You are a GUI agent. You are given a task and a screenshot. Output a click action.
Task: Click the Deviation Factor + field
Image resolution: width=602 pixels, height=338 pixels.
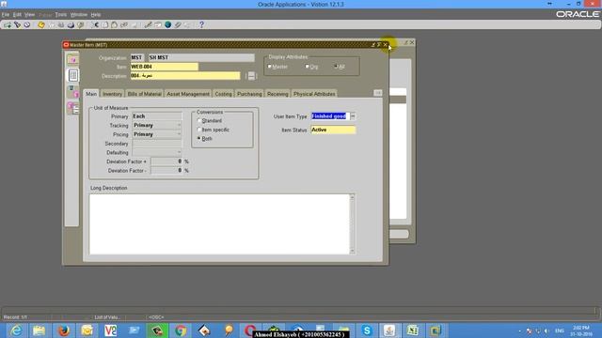coord(166,161)
